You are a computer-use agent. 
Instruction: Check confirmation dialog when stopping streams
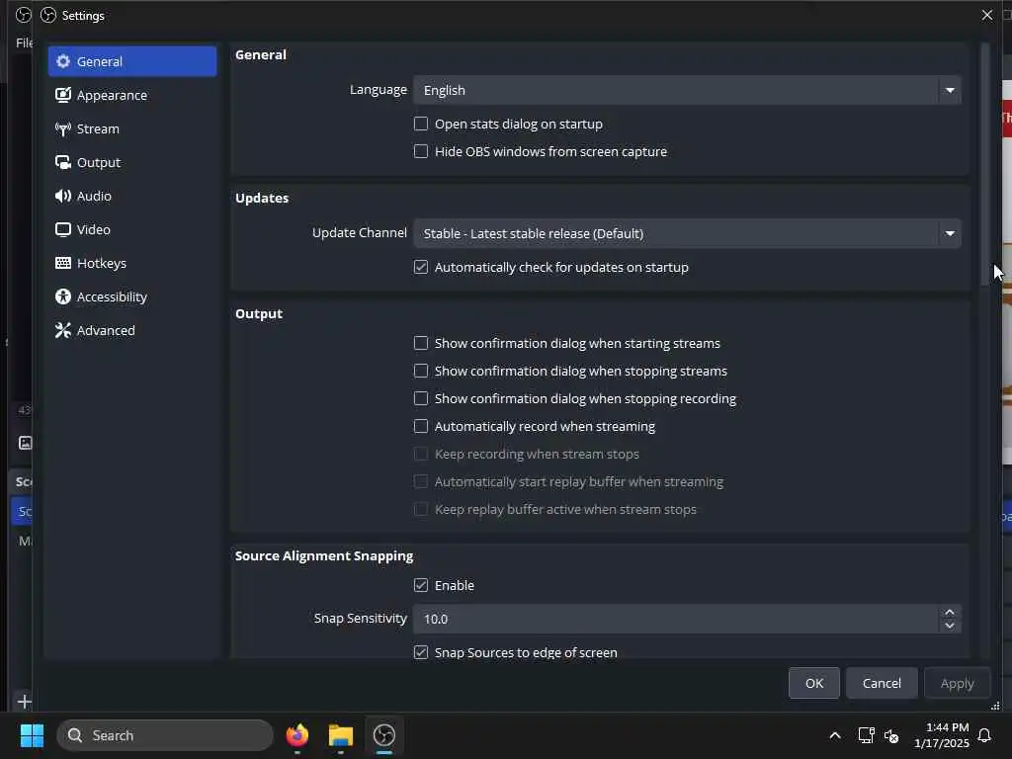pyautogui.click(x=421, y=372)
